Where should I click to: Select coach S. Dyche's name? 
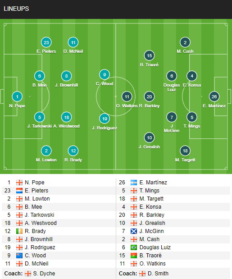click(x=44, y=274)
